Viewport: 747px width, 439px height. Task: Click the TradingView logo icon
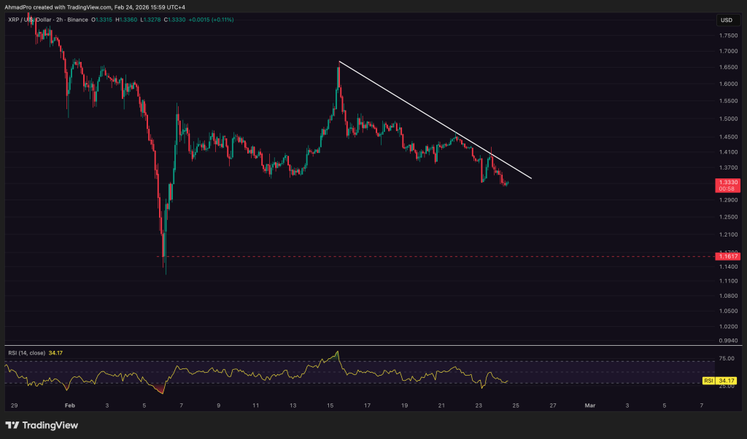click(x=13, y=424)
